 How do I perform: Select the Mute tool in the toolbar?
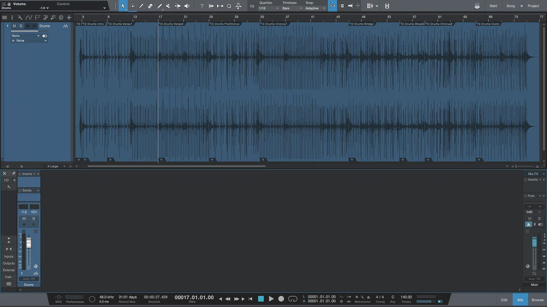tap(168, 6)
